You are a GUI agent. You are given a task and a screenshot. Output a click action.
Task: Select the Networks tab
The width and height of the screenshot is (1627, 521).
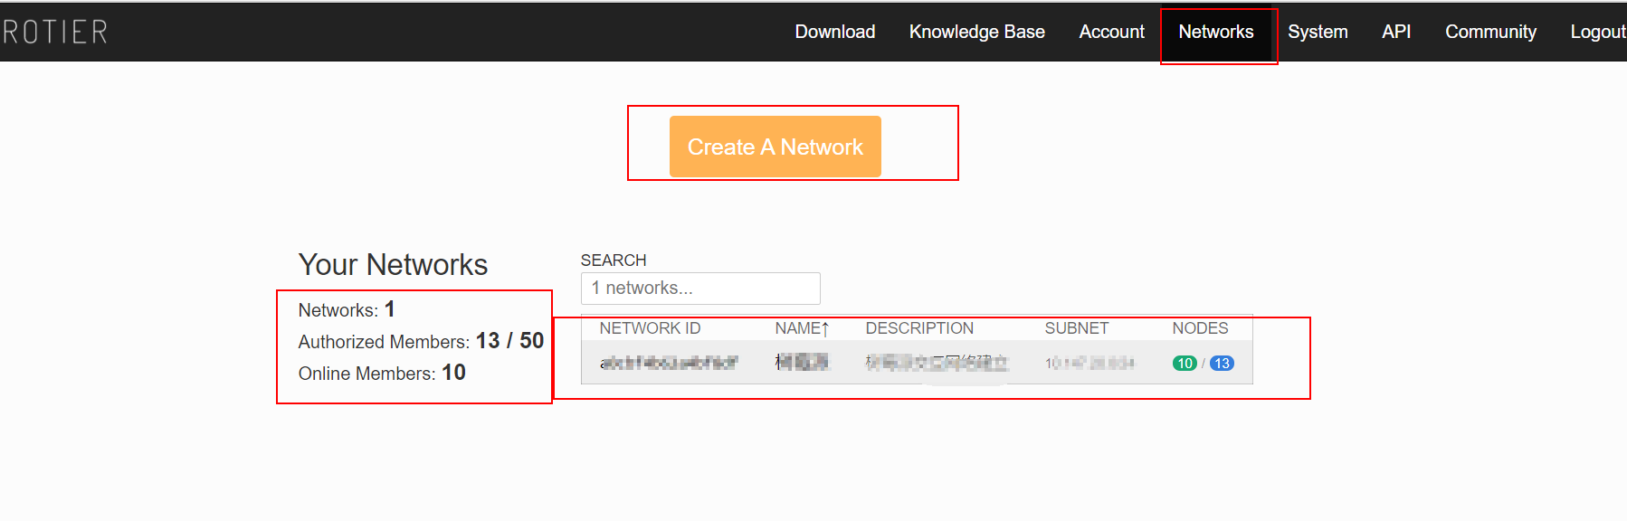tap(1215, 32)
